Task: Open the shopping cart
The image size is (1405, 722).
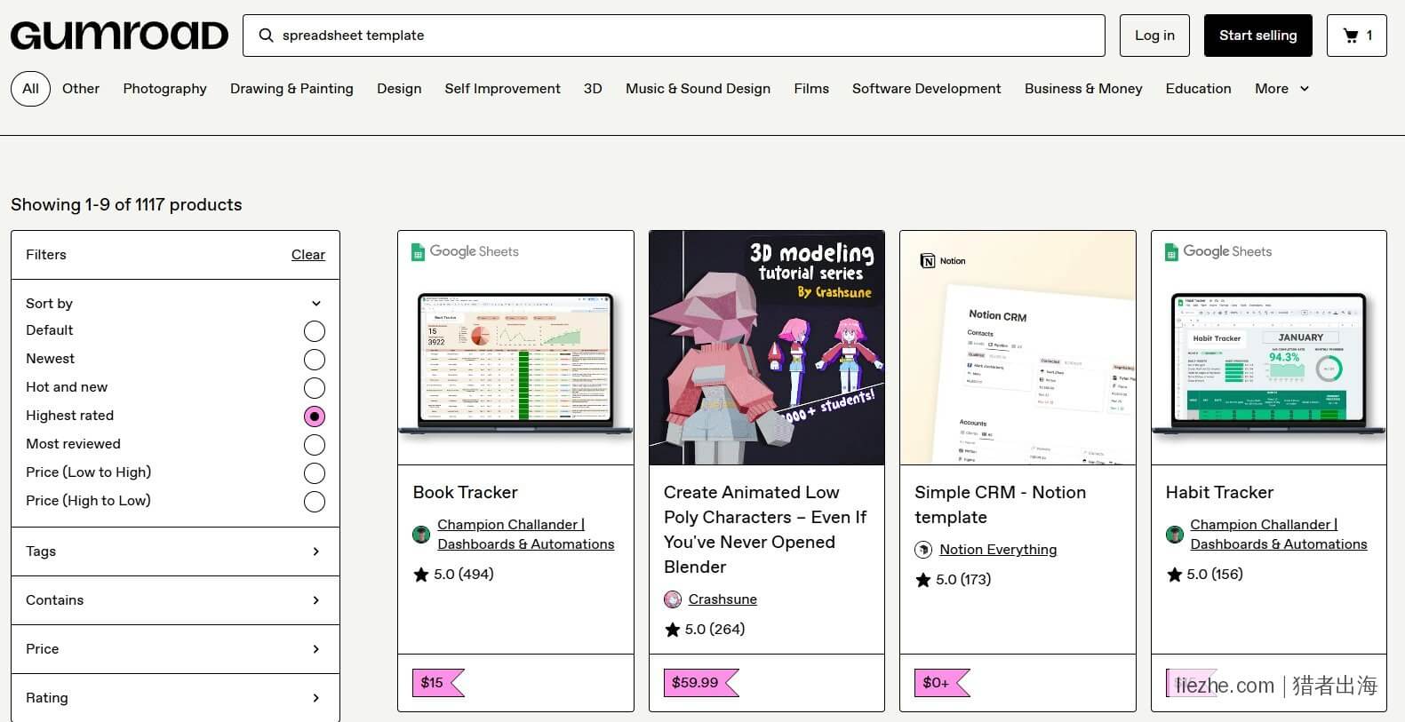Action: [1356, 36]
